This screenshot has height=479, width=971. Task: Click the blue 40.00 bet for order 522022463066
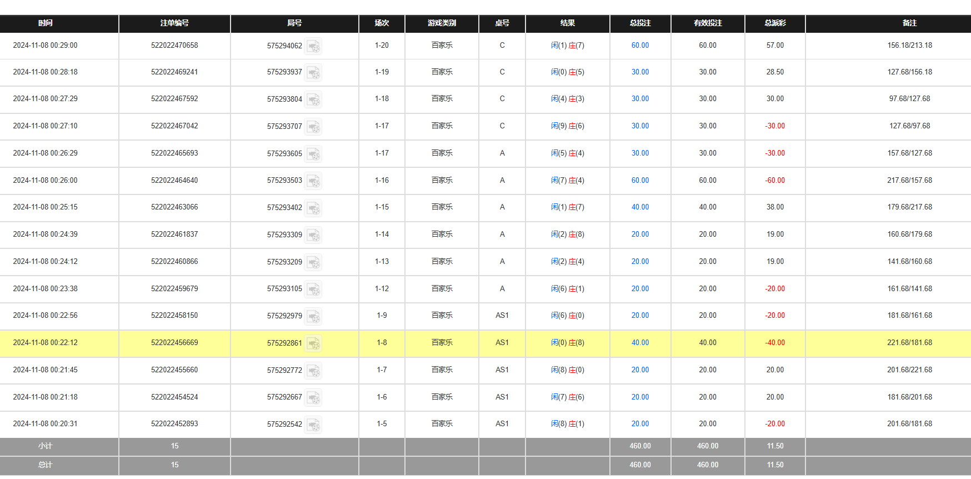[640, 207]
